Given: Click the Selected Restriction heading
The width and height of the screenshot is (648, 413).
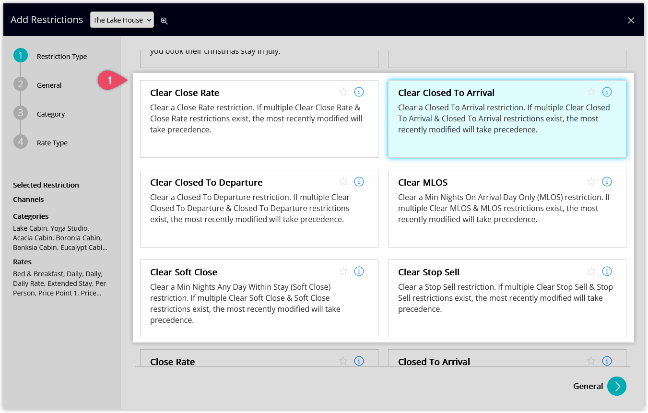Looking at the screenshot, I should (x=46, y=185).
